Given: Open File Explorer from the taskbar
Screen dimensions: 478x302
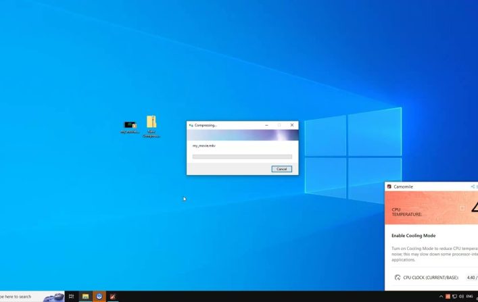Looking at the screenshot, I should pos(86,297).
